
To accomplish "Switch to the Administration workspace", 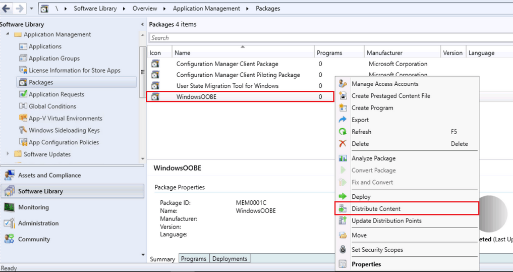I will click(72, 223).
